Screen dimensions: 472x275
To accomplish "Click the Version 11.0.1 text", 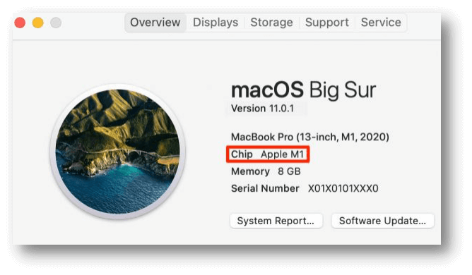I will [x=262, y=109].
